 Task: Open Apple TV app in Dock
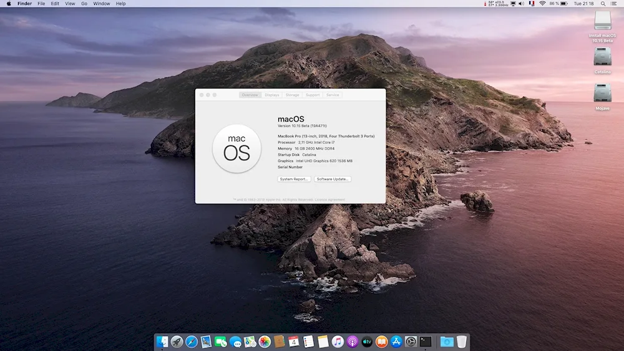point(367,342)
